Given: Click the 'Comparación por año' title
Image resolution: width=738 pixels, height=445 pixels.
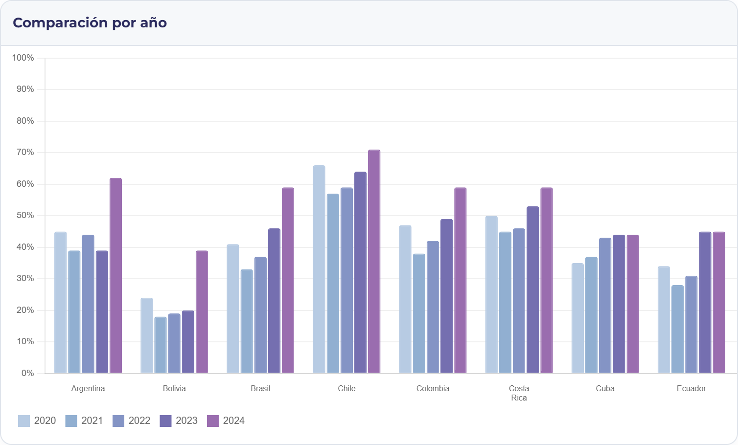Looking at the screenshot, I should tap(90, 23).
